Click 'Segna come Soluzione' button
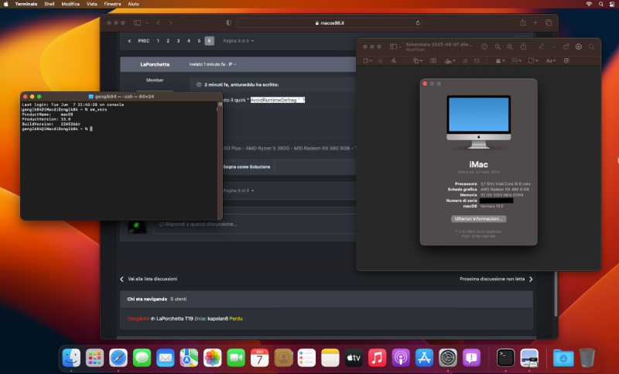 (247, 167)
